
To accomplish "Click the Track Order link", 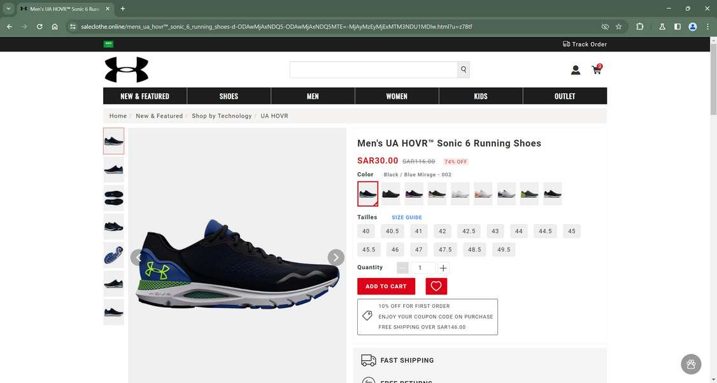I will [585, 45].
